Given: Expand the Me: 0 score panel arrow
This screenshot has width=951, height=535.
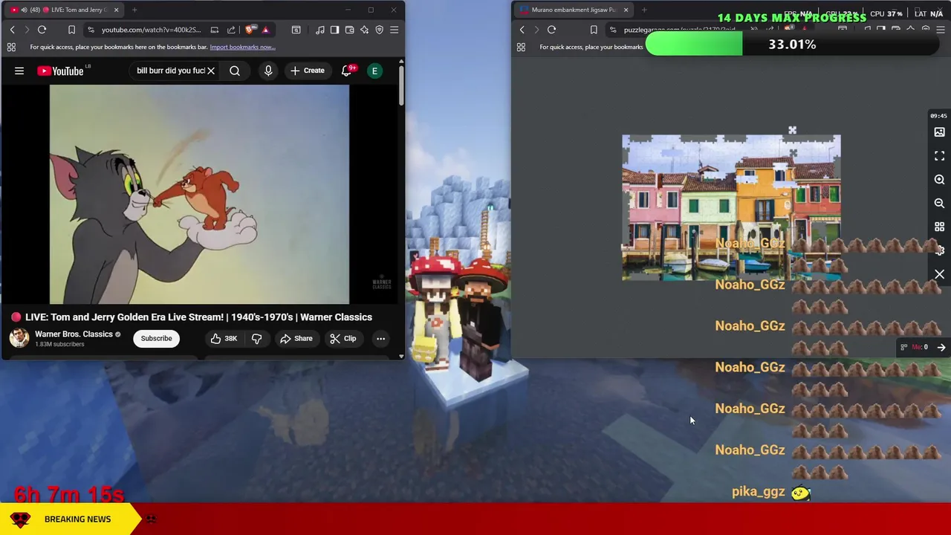Looking at the screenshot, I should [x=941, y=347].
